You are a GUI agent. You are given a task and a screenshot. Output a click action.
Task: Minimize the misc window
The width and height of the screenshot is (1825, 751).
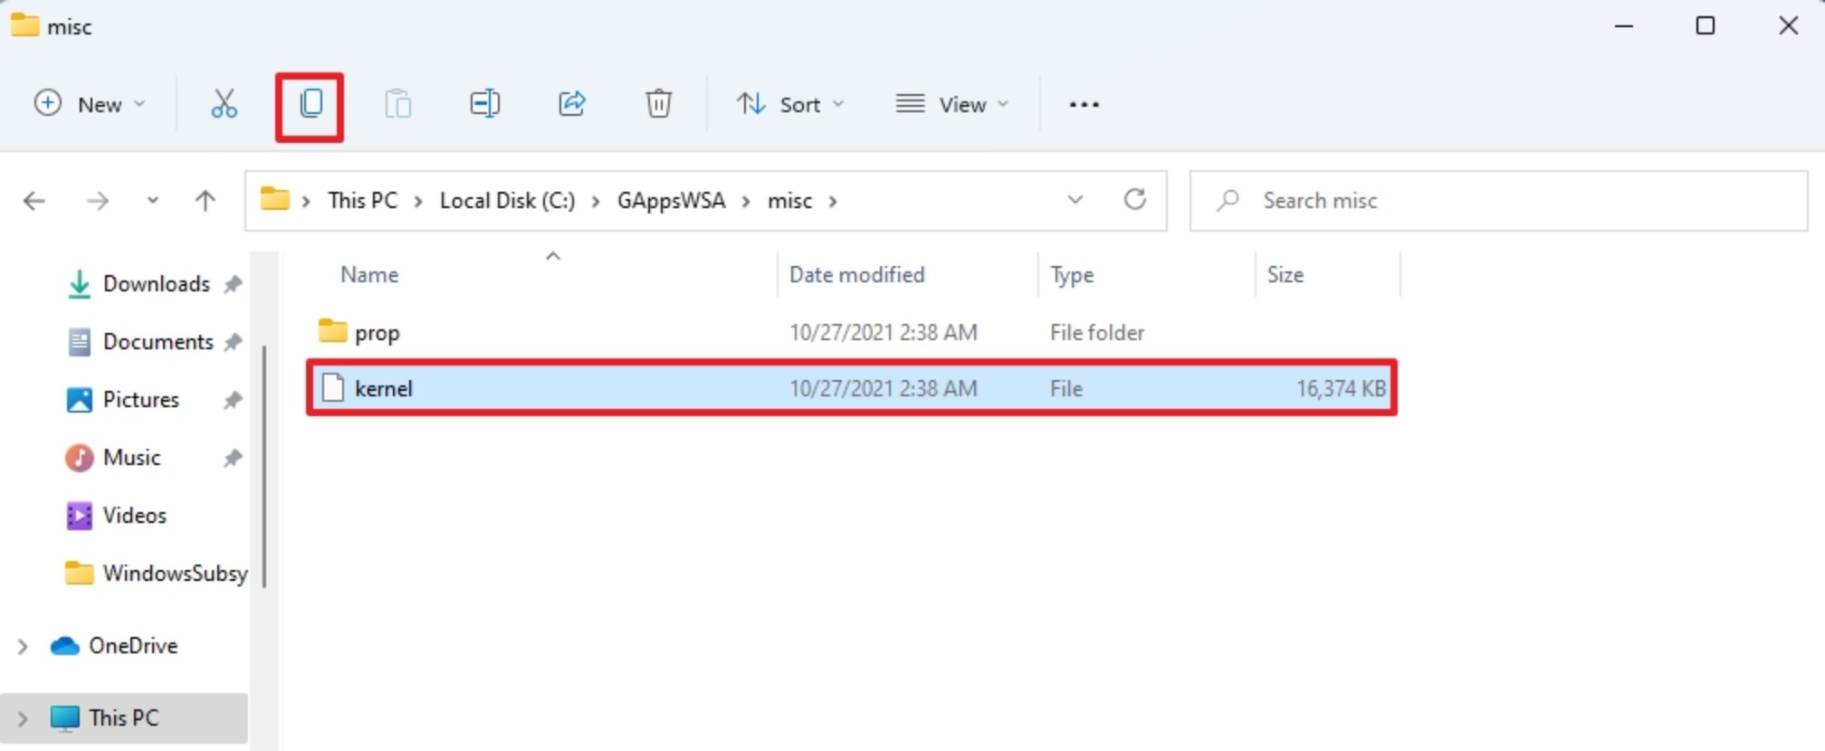1624,26
